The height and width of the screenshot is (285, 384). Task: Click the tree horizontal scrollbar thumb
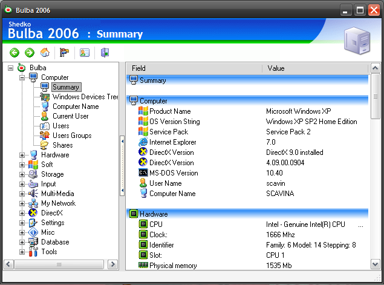coord(59,264)
